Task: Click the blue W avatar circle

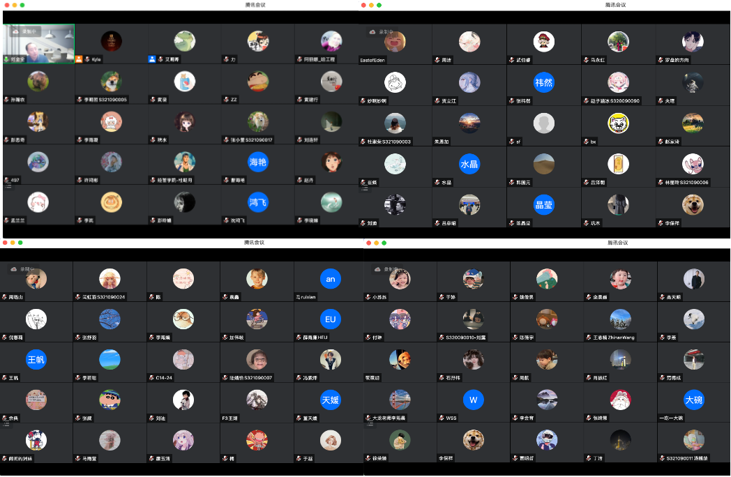Action: click(474, 400)
